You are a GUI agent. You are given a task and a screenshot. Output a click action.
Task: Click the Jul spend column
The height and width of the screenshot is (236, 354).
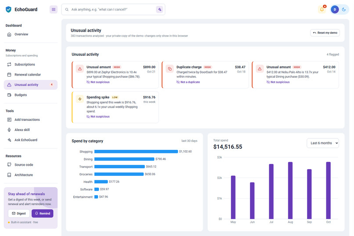pyautogui.click(x=271, y=192)
